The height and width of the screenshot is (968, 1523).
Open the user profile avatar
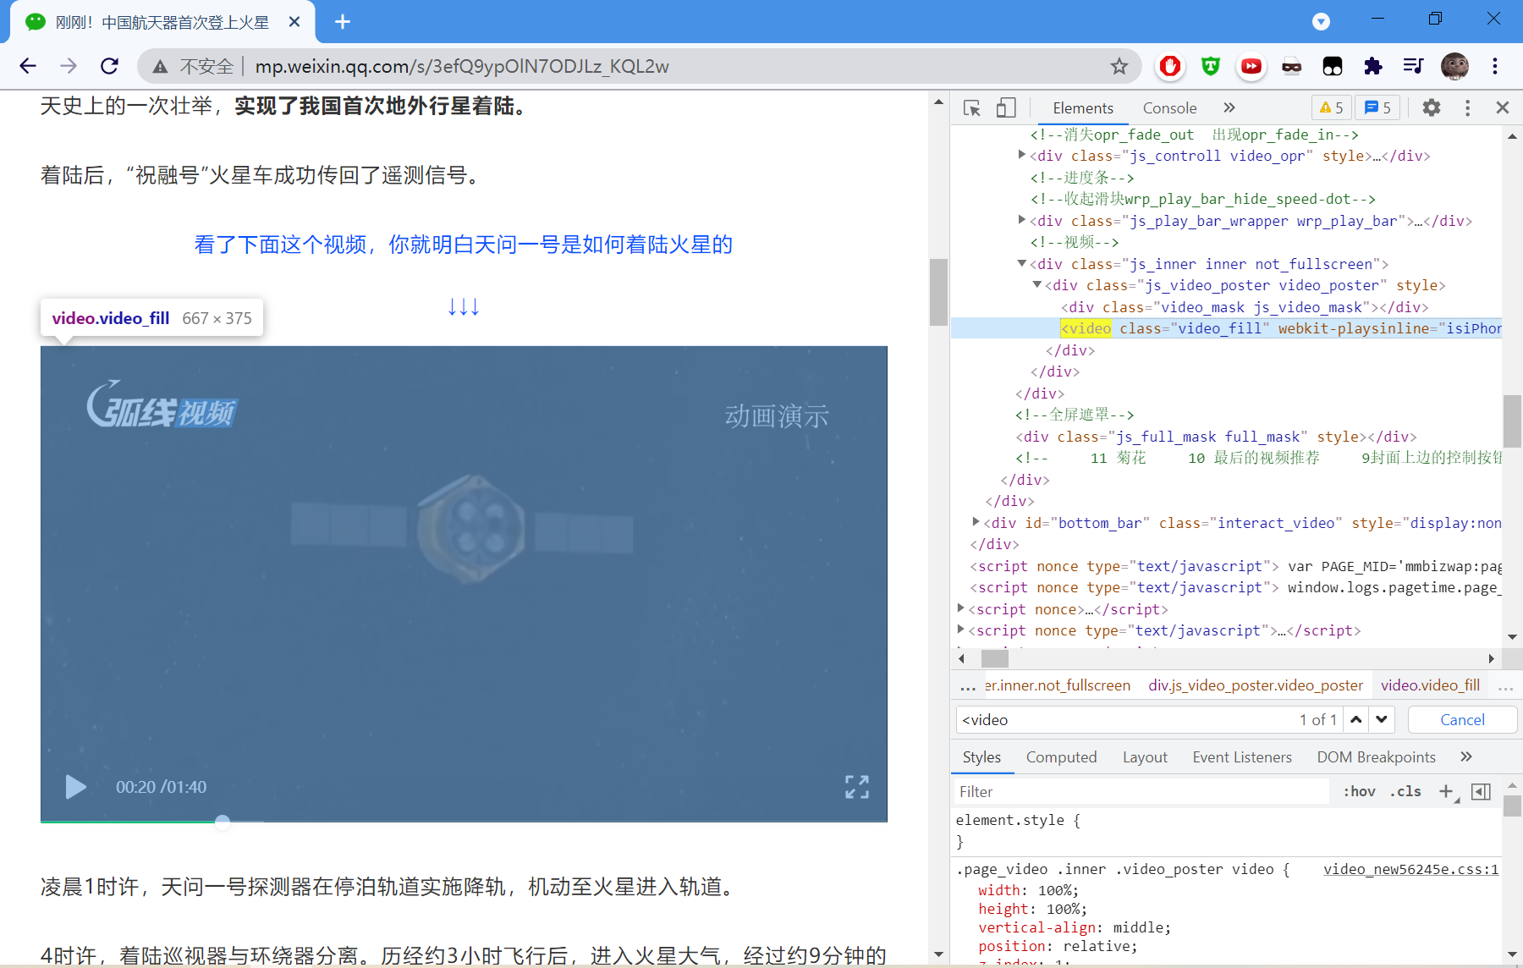coord(1454,66)
